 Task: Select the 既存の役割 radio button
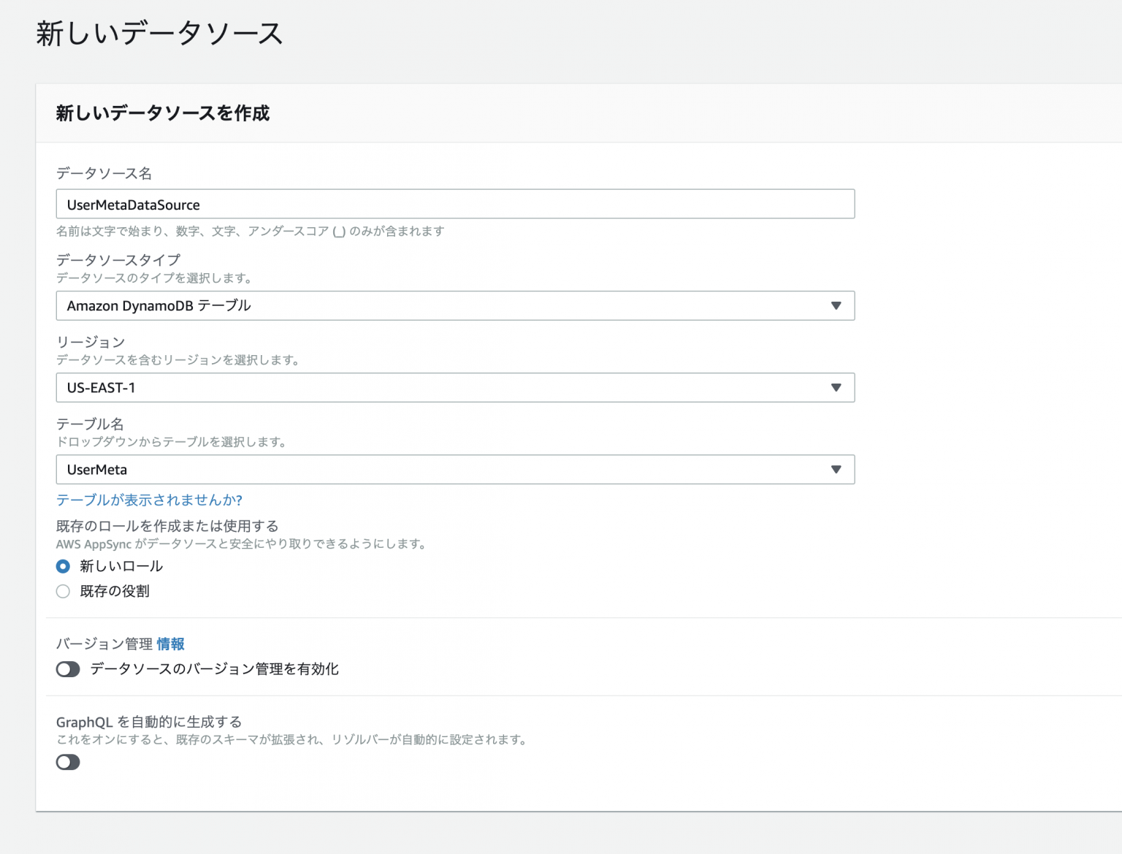[63, 591]
